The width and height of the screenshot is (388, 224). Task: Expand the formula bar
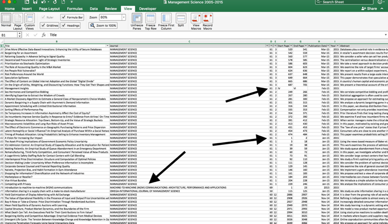[x=385, y=35]
